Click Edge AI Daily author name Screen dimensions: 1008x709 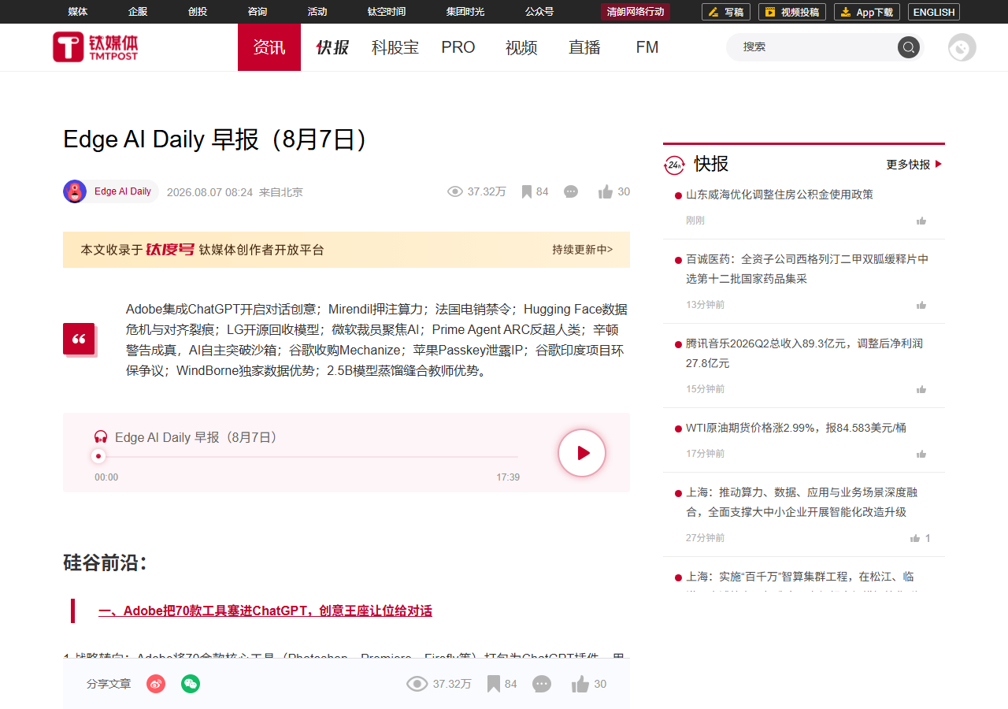point(123,191)
